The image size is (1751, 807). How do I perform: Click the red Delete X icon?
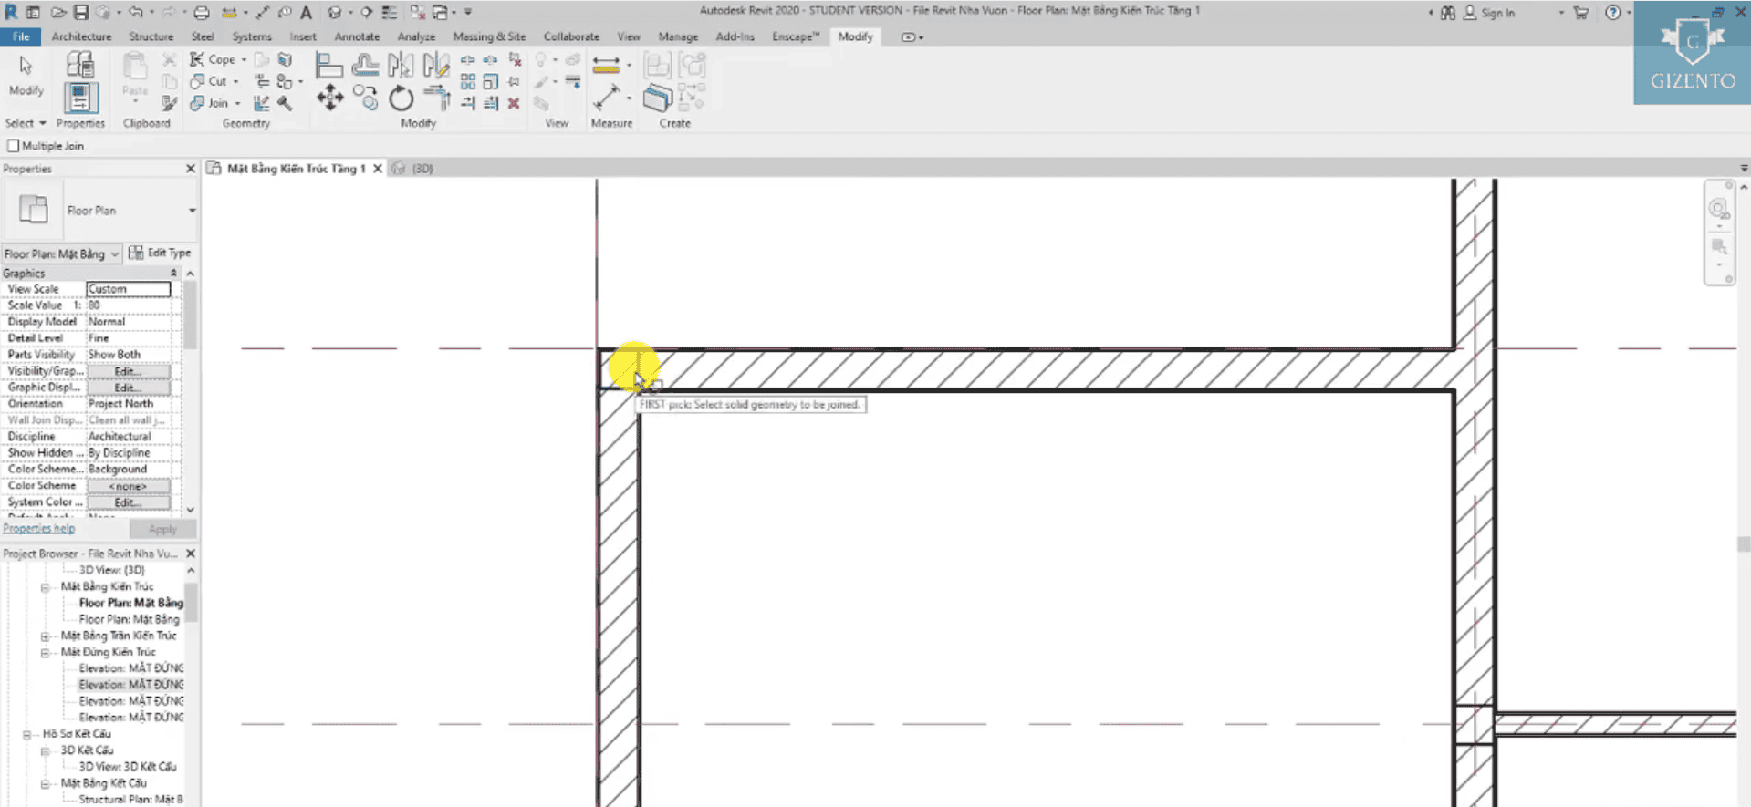click(514, 103)
